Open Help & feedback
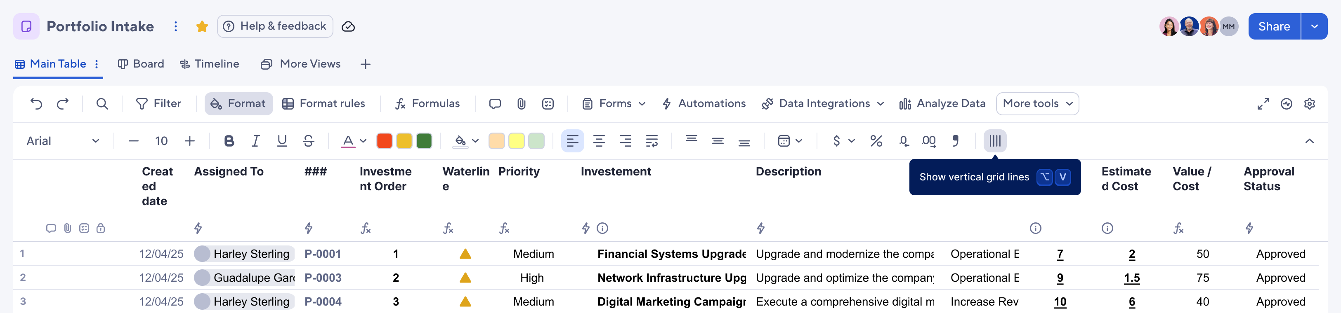1341x313 pixels. (x=275, y=26)
